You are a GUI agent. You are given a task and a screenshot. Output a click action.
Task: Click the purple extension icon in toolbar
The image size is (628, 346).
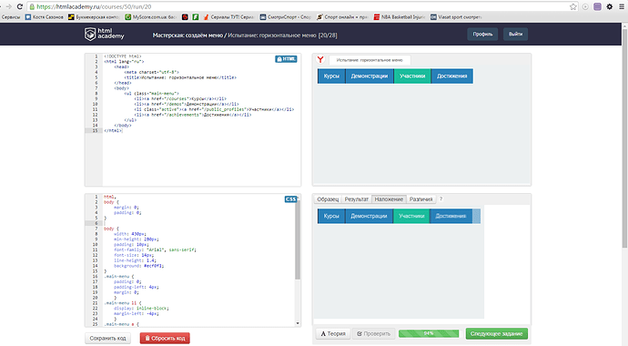[x=598, y=6]
